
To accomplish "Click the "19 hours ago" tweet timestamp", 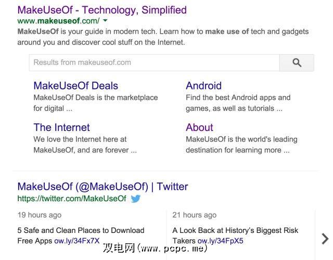I will coord(39,215).
